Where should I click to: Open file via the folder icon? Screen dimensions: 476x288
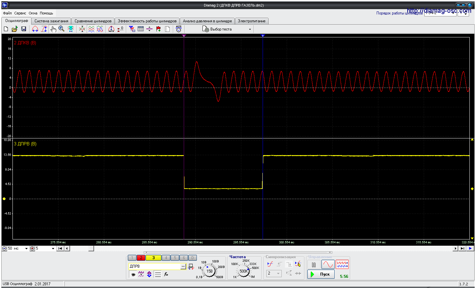14,29
